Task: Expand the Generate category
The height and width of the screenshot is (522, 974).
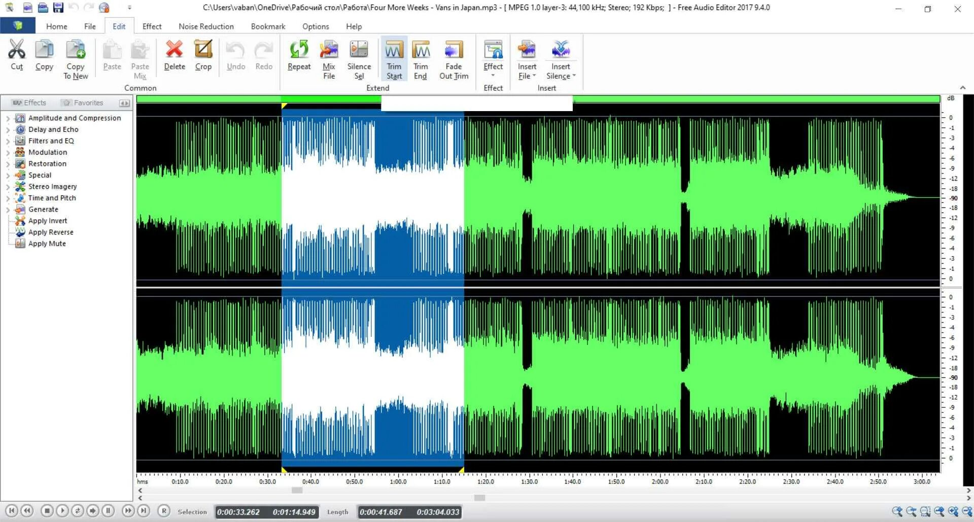Action: coord(8,210)
